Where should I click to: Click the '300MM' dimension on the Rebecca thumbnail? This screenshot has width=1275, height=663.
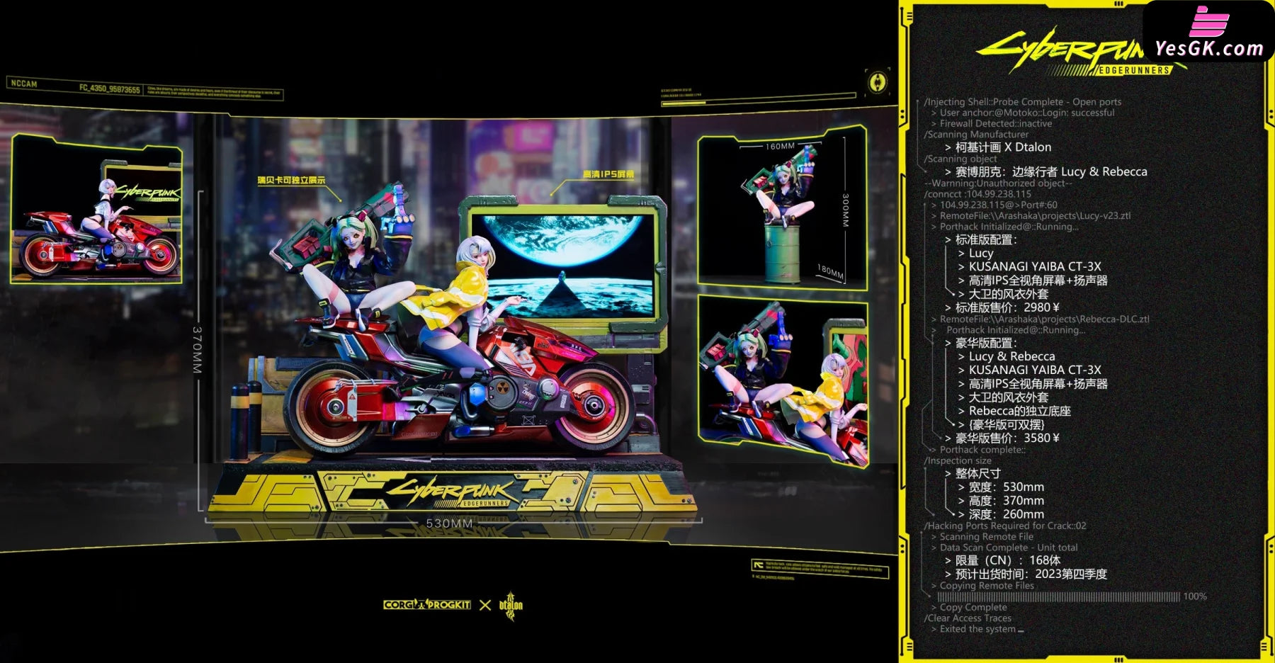[845, 210]
